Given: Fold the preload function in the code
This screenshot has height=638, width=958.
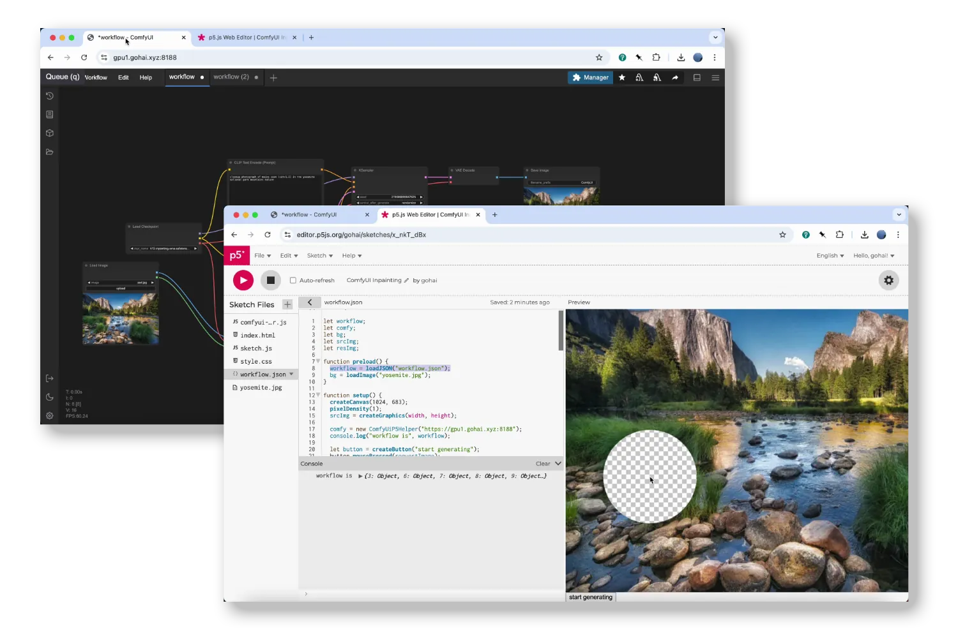Looking at the screenshot, I should [318, 361].
